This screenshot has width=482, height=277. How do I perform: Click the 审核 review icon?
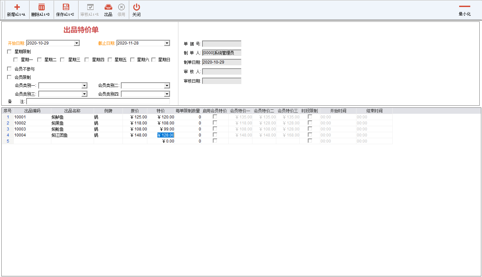[x=90, y=7]
